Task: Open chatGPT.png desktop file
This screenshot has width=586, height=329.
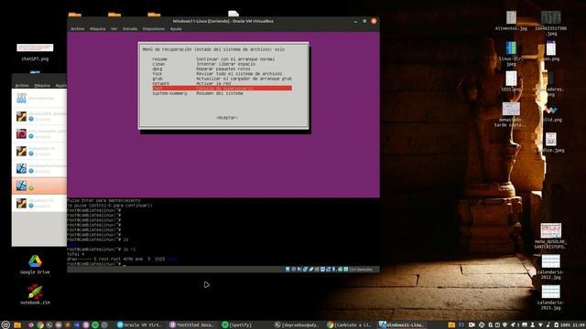Action: point(35,51)
